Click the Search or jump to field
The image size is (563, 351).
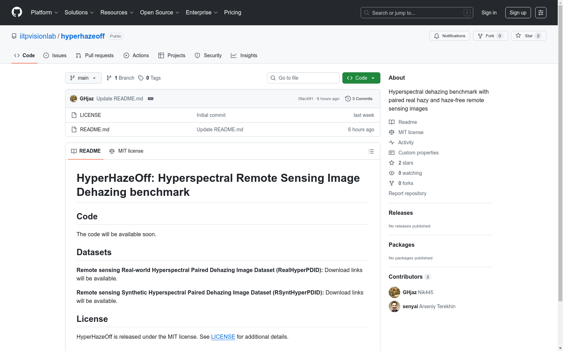pyautogui.click(x=417, y=13)
